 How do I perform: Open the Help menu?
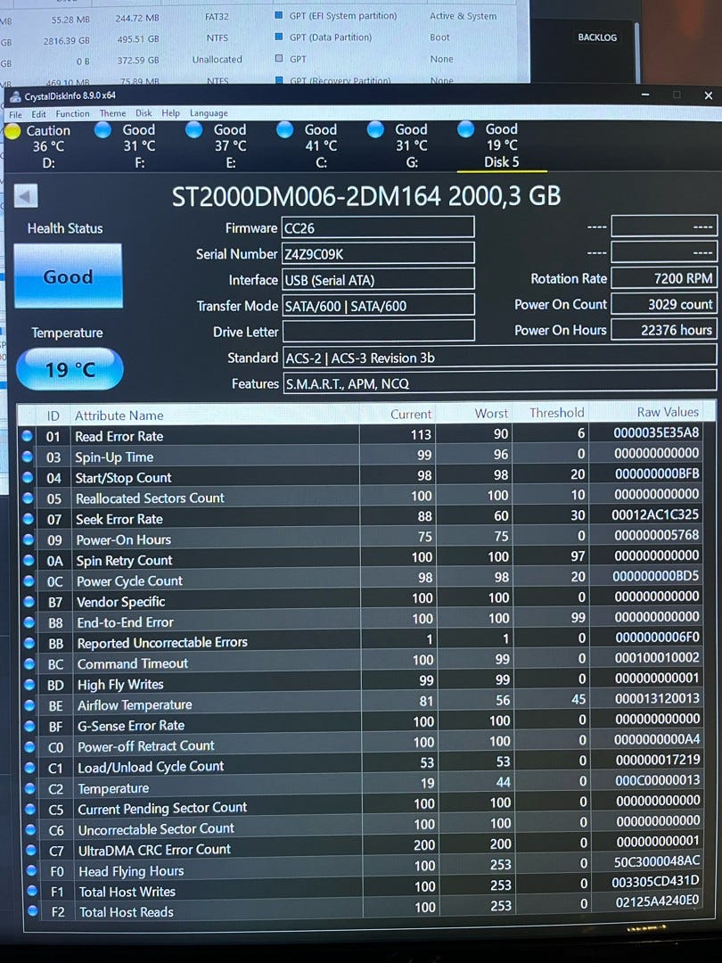pos(170,113)
